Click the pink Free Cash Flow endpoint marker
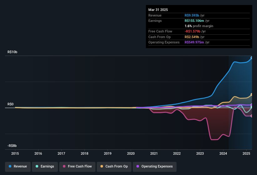 click(252, 116)
